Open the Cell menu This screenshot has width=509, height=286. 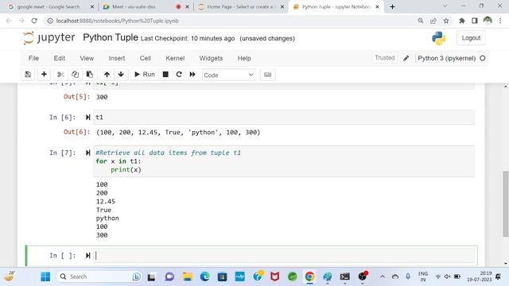pos(145,58)
